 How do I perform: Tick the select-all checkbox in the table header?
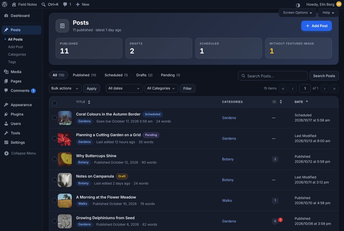click(55, 103)
